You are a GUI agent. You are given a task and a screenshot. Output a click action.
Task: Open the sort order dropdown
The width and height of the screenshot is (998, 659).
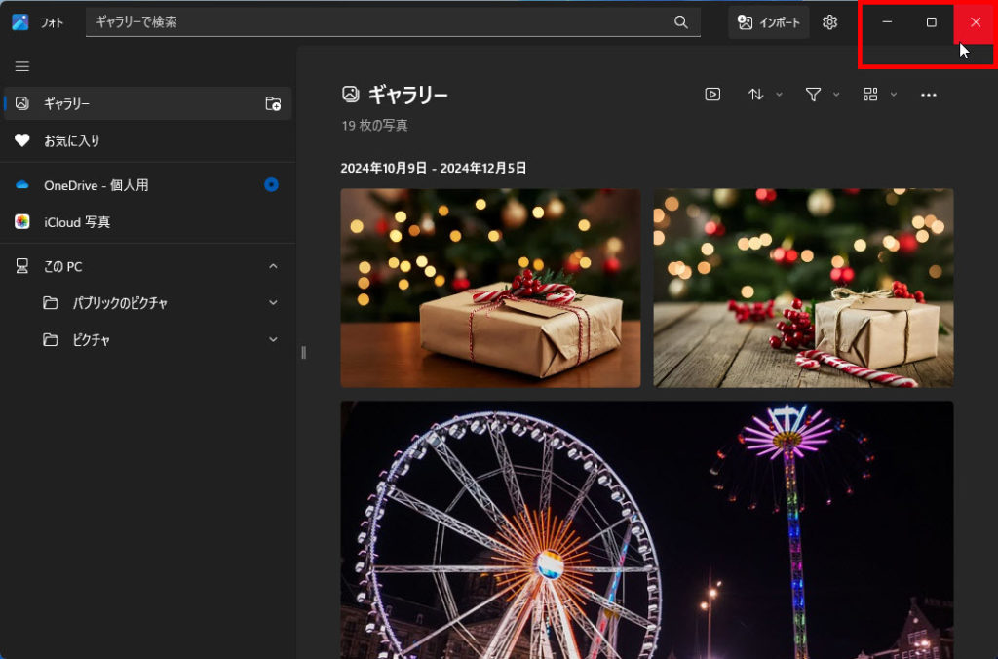[764, 95]
